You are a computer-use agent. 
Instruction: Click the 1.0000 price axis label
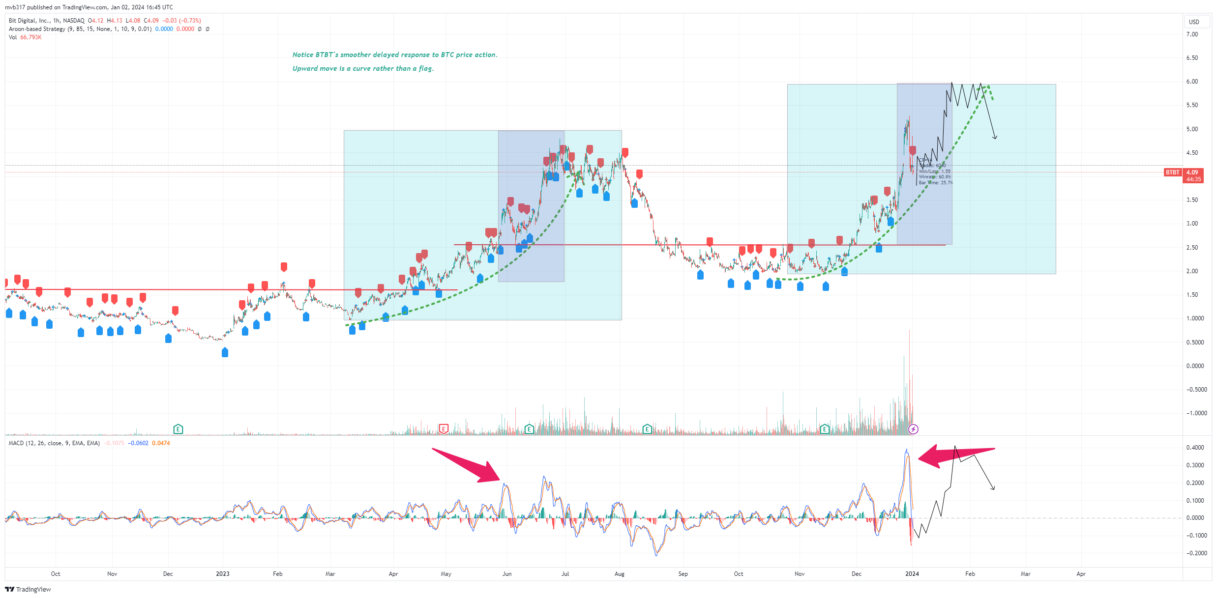click(1195, 318)
